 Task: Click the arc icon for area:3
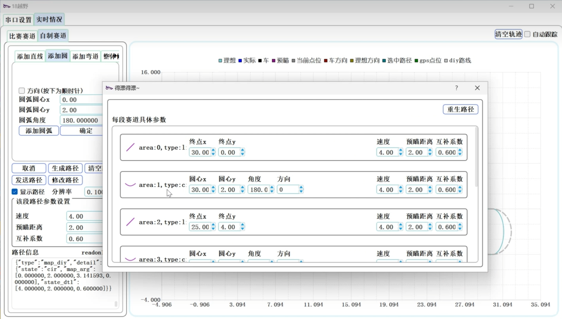(130, 259)
